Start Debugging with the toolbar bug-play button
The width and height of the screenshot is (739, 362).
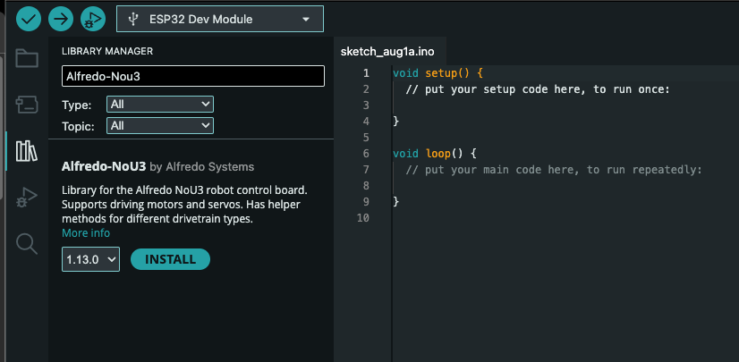(93, 19)
